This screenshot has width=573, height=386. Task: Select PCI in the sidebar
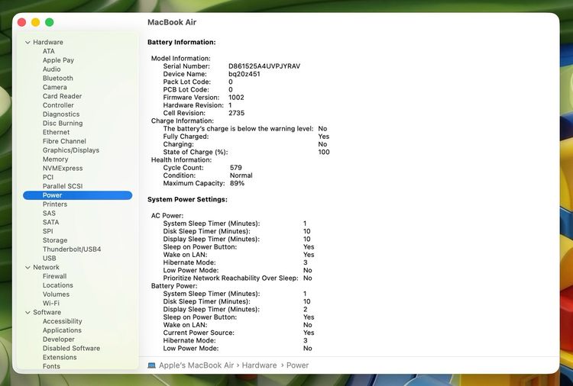pos(48,177)
